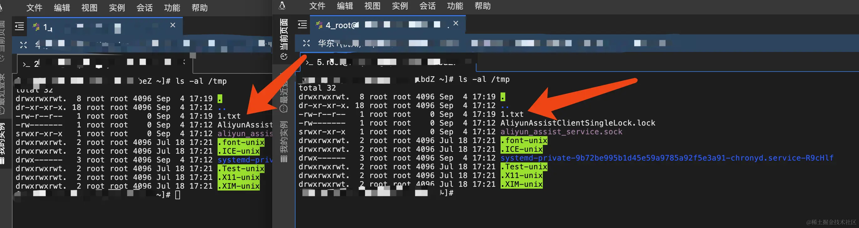This screenshot has height=228, width=859.
Task: Open 编辑 menu in left window
Action: click(x=62, y=8)
